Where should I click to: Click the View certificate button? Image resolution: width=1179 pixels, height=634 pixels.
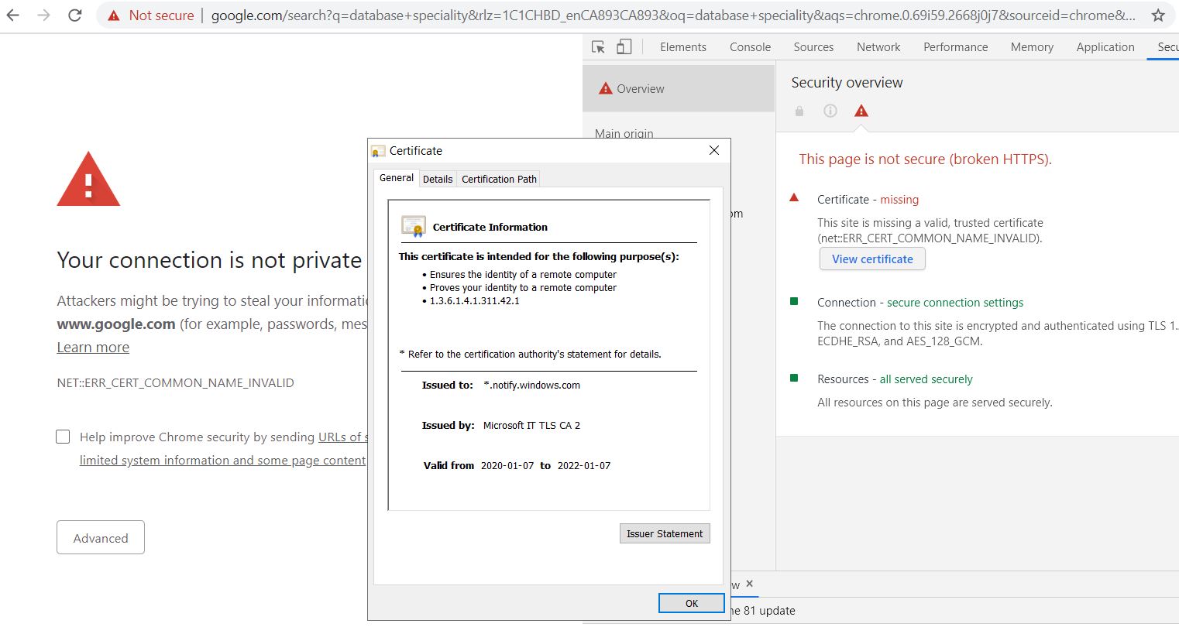point(872,259)
